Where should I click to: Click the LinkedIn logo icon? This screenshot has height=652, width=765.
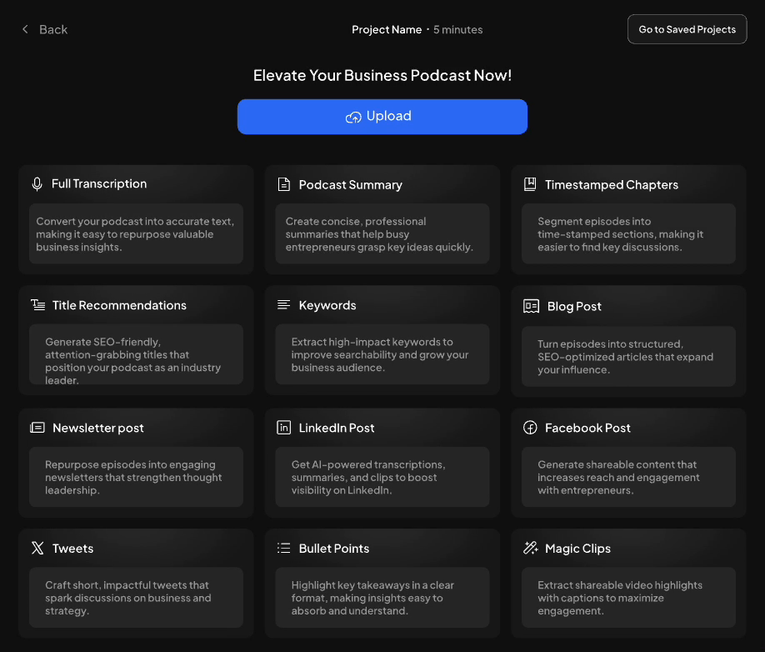284,428
